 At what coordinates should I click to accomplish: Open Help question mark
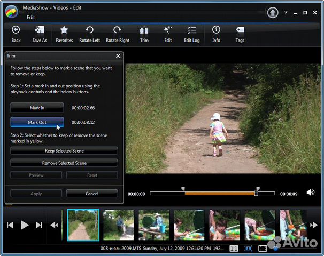pyautogui.click(x=286, y=13)
